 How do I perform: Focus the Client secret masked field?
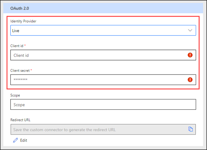click(x=103, y=80)
